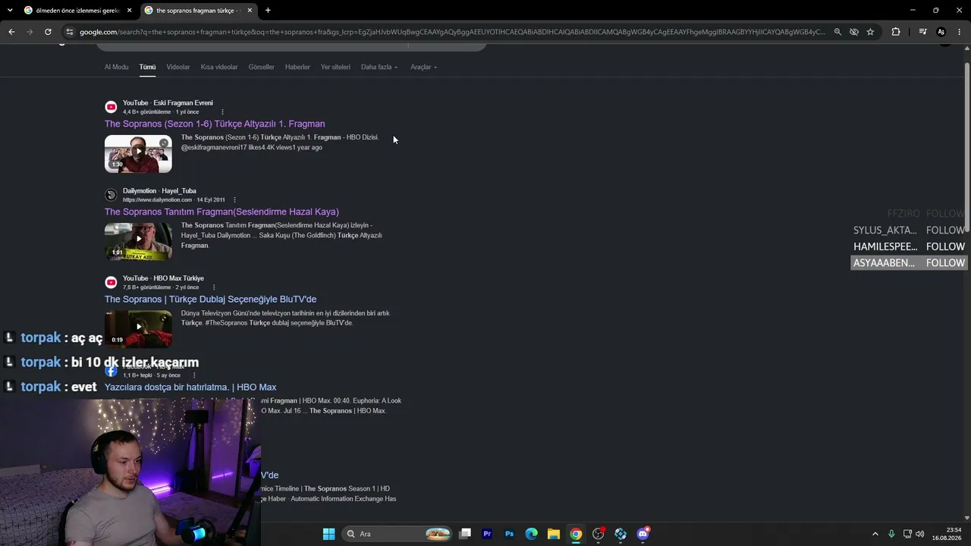This screenshot has width=971, height=546.
Task: Open a new browser tab
Action: (x=268, y=11)
